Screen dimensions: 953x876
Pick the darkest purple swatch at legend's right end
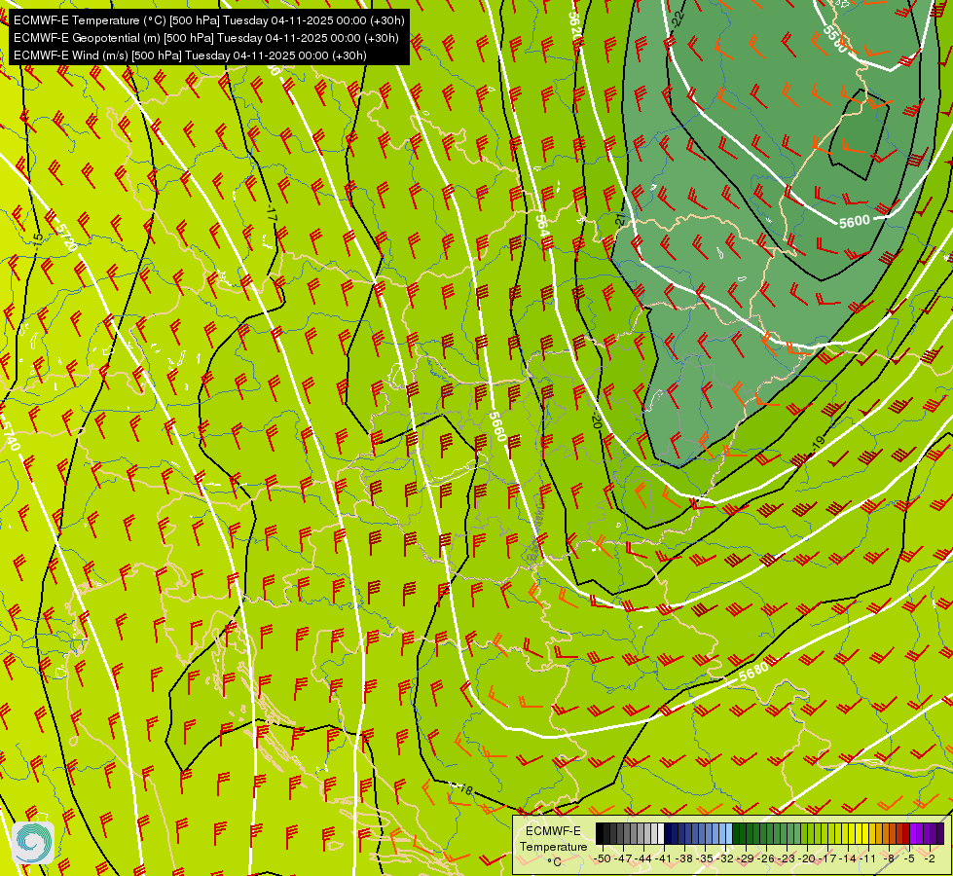[940, 833]
